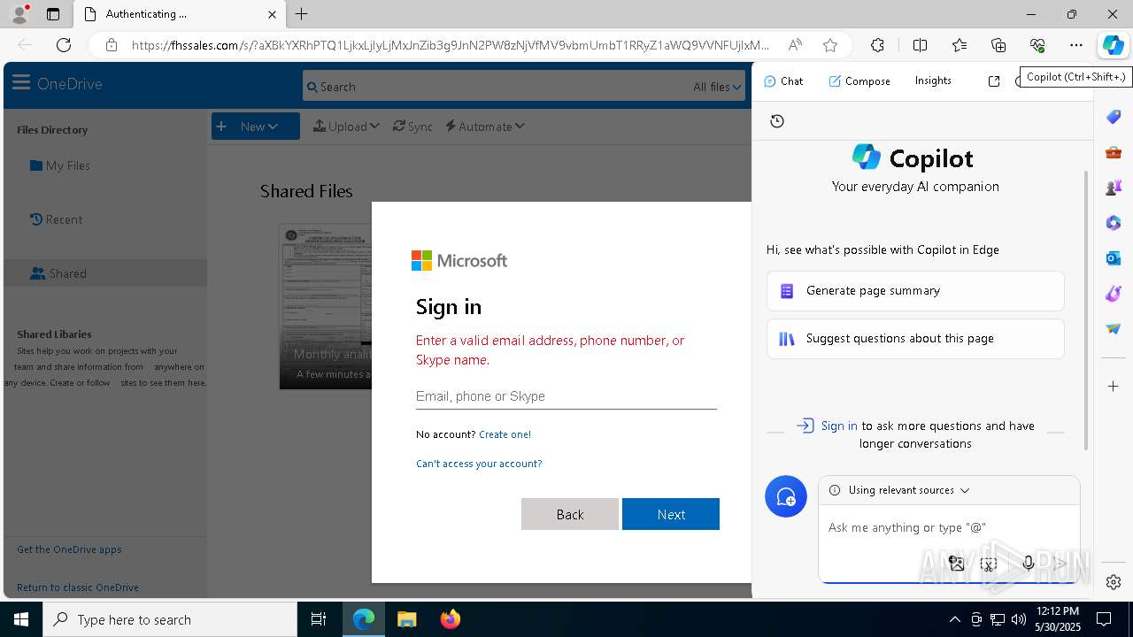Open the New dropdown button
Screen dimensions: 1133x637
pyautogui.click(x=256, y=127)
